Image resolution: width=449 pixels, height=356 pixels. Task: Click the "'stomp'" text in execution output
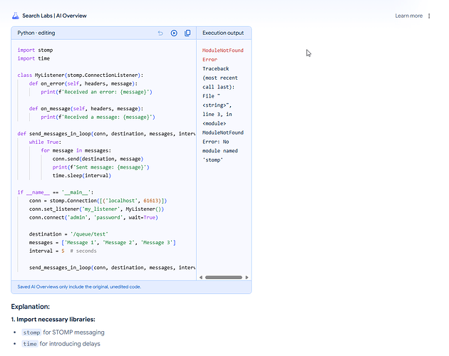tap(213, 160)
